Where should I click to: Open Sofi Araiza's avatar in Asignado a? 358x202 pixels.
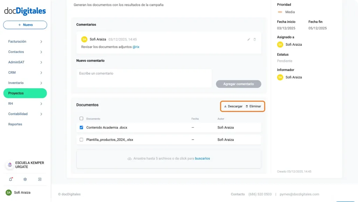tap(279, 44)
